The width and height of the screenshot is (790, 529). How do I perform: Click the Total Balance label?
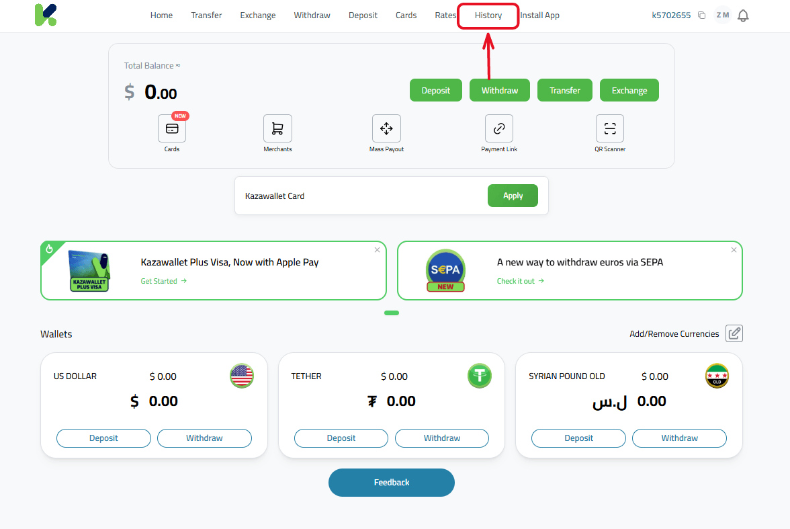pyautogui.click(x=152, y=66)
